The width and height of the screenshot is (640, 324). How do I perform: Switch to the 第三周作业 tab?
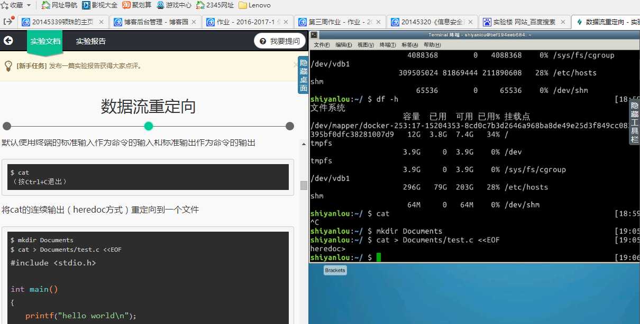click(x=340, y=22)
